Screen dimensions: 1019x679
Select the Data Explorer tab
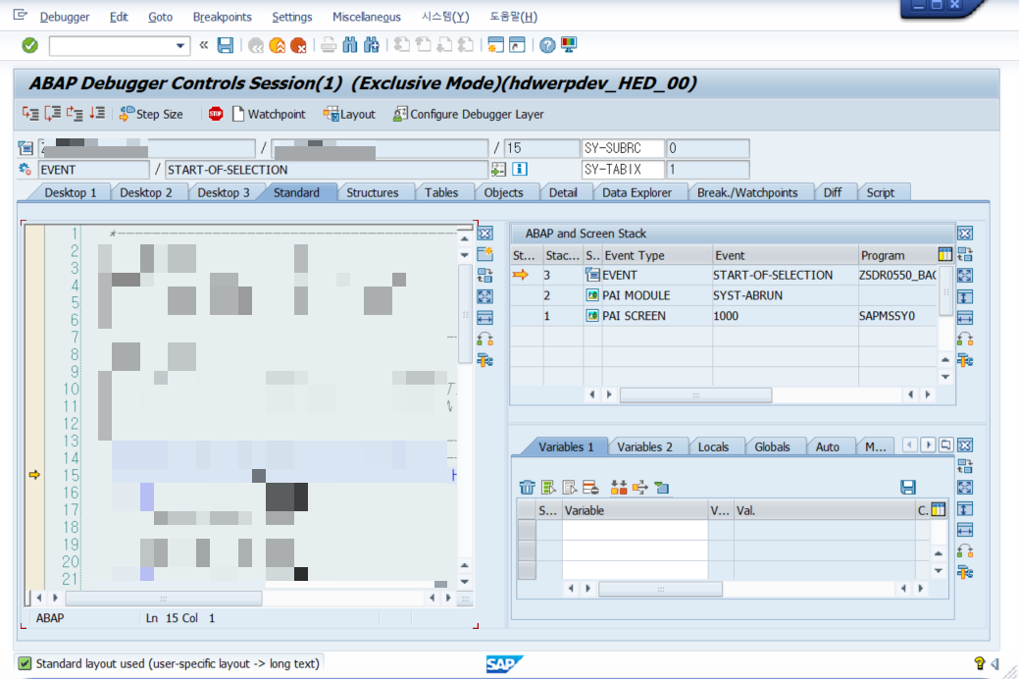[x=637, y=192]
